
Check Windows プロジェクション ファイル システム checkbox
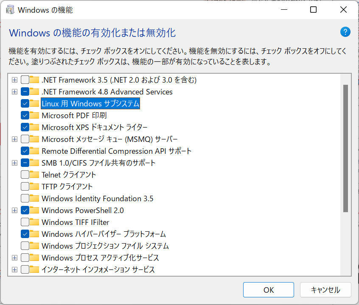point(25,246)
